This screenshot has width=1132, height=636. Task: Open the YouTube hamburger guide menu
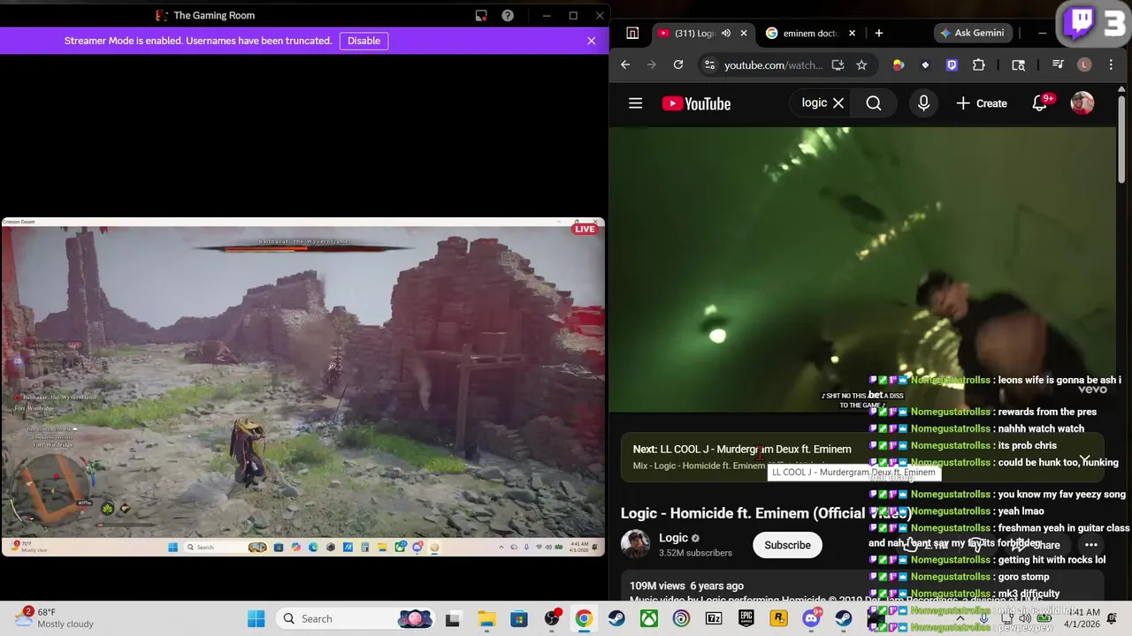(x=635, y=103)
